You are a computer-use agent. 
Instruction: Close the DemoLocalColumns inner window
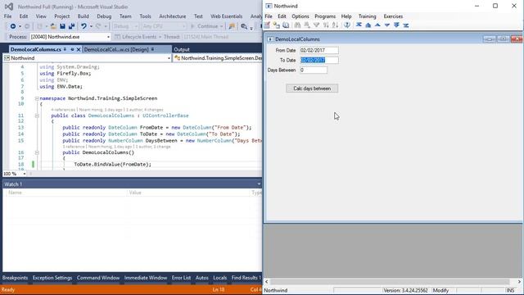point(517,39)
